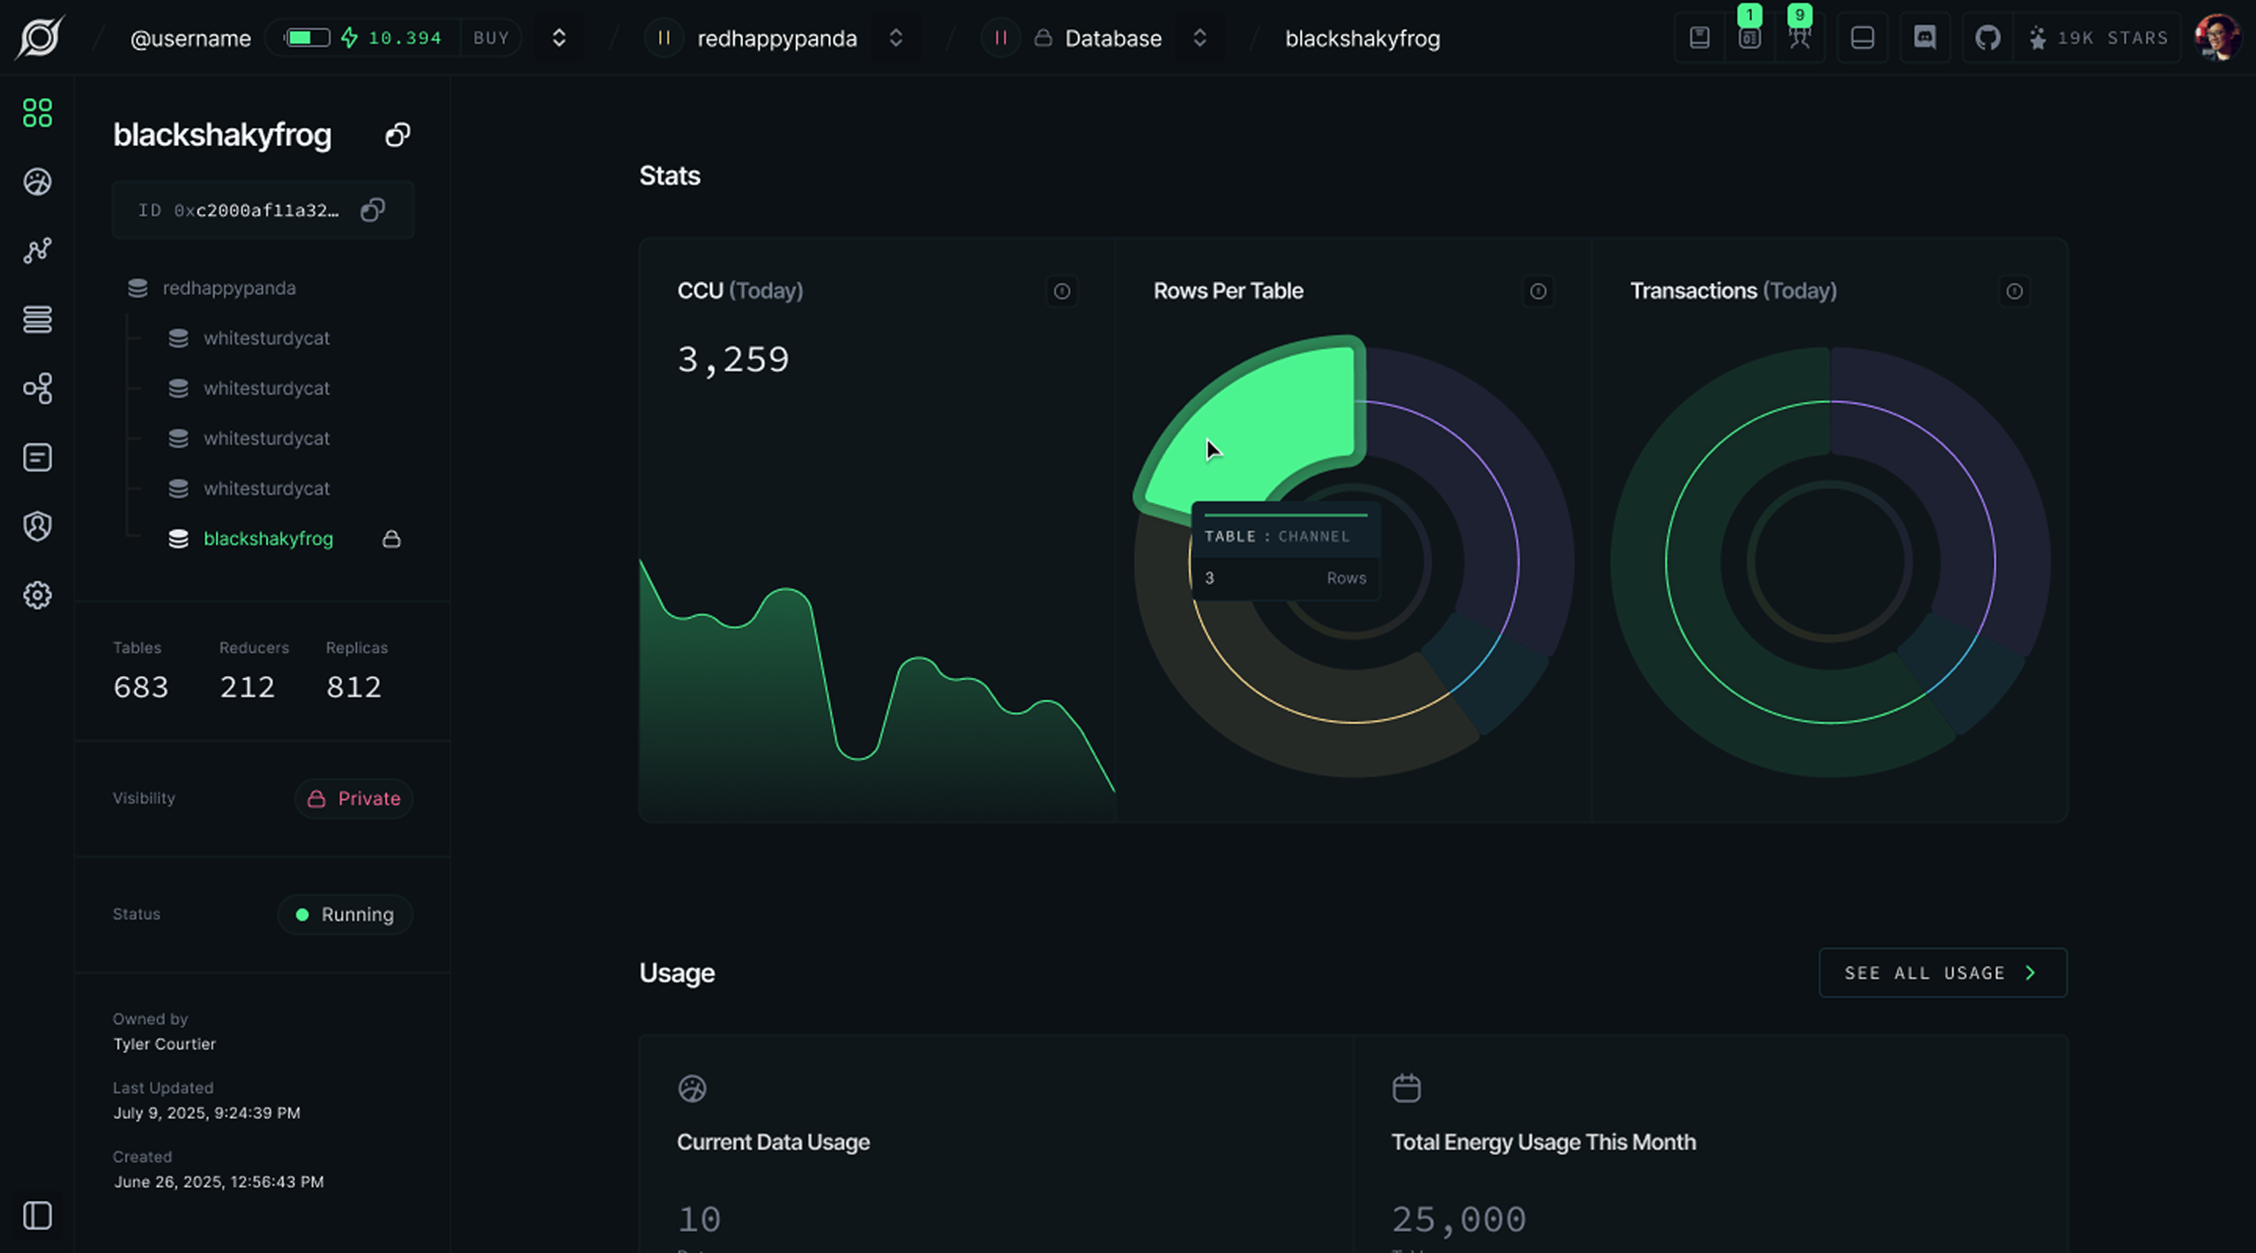2256x1253 pixels.
Task: Open the Database switcher arrows
Action: pyautogui.click(x=1199, y=38)
